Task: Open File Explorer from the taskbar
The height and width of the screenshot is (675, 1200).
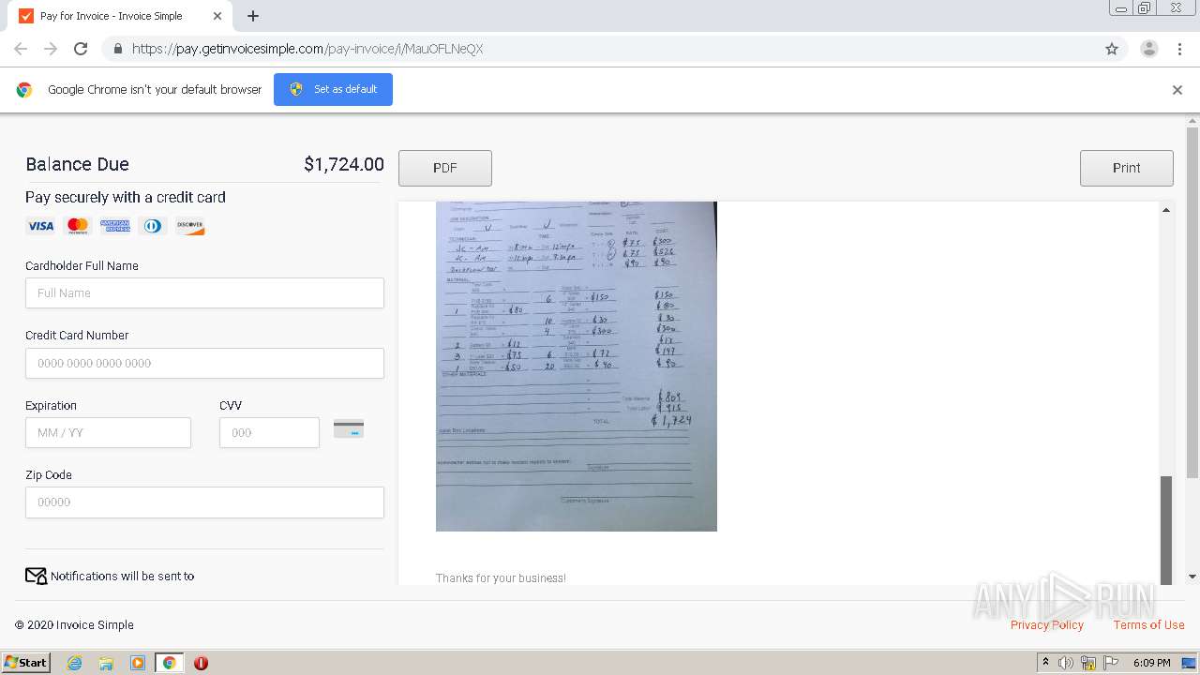Action: tap(106, 663)
